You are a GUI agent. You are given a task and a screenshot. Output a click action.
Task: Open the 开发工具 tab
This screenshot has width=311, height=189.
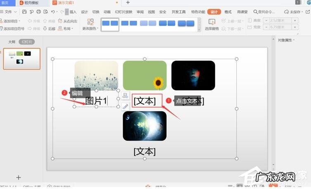(x=179, y=12)
